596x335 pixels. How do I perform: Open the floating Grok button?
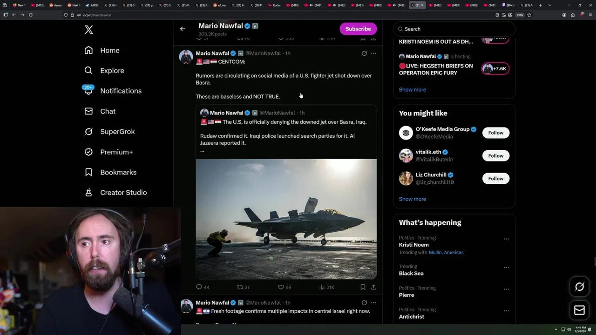coord(579,287)
